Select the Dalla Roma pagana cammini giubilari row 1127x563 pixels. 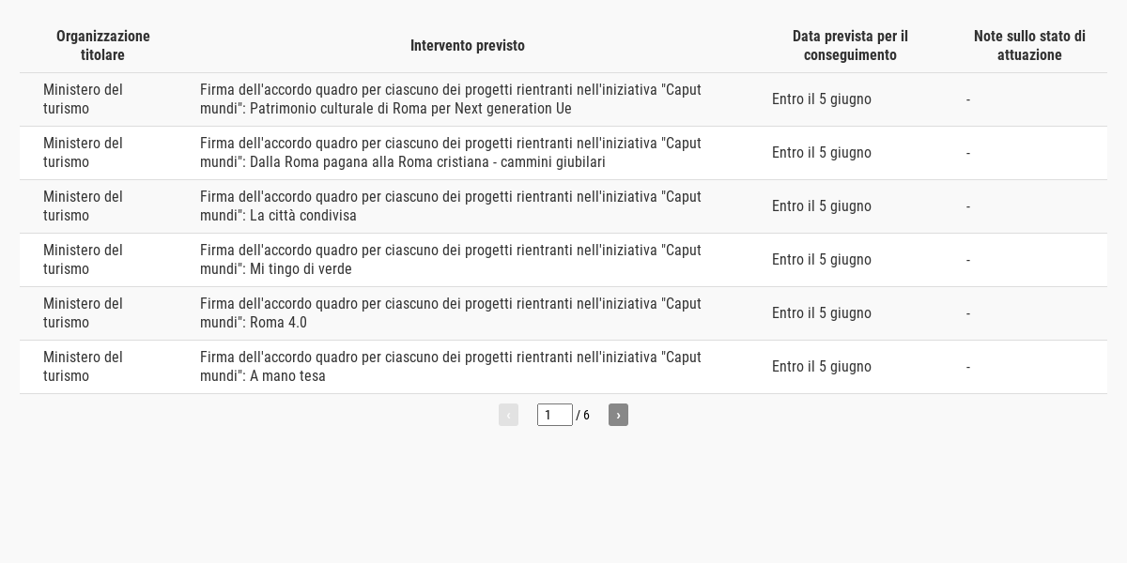pos(563,153)
